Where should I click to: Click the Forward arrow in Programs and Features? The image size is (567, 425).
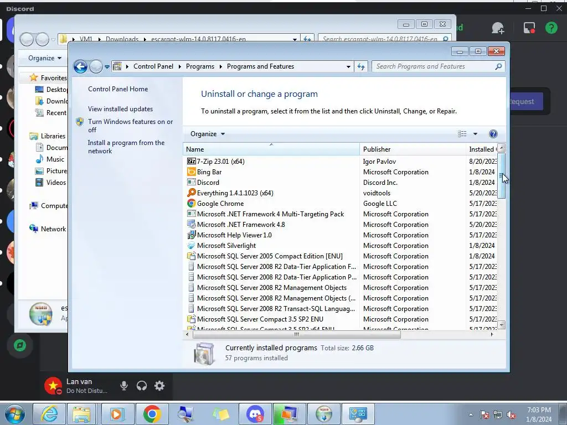click(96, 66)
